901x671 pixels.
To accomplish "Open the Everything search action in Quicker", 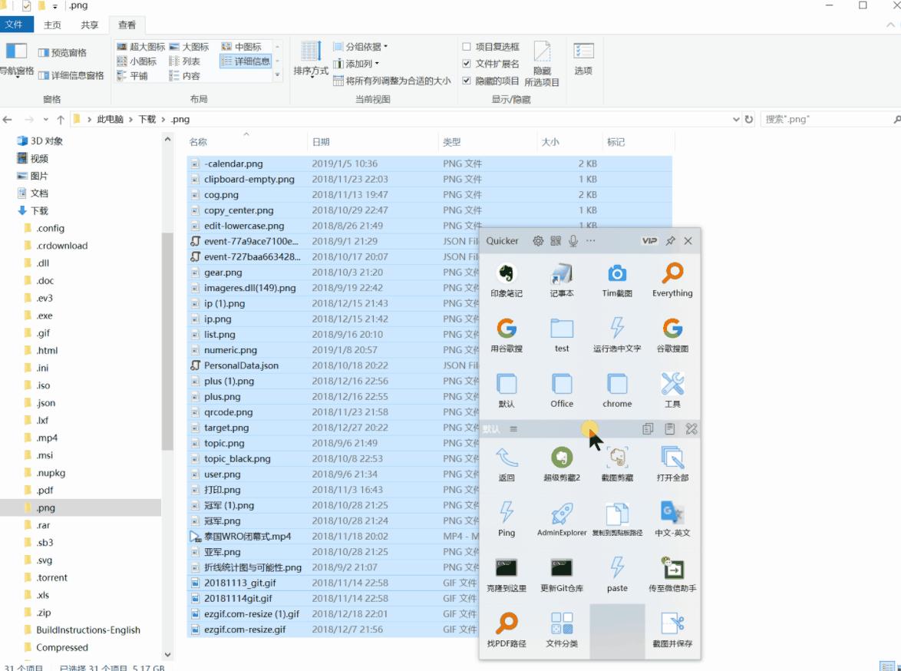I will pyautogui.click(x=672, y=279).
